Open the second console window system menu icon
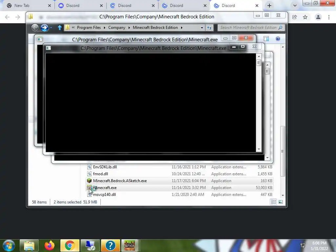The height and width of the screenshot is (252, 336). click(40, 39)
